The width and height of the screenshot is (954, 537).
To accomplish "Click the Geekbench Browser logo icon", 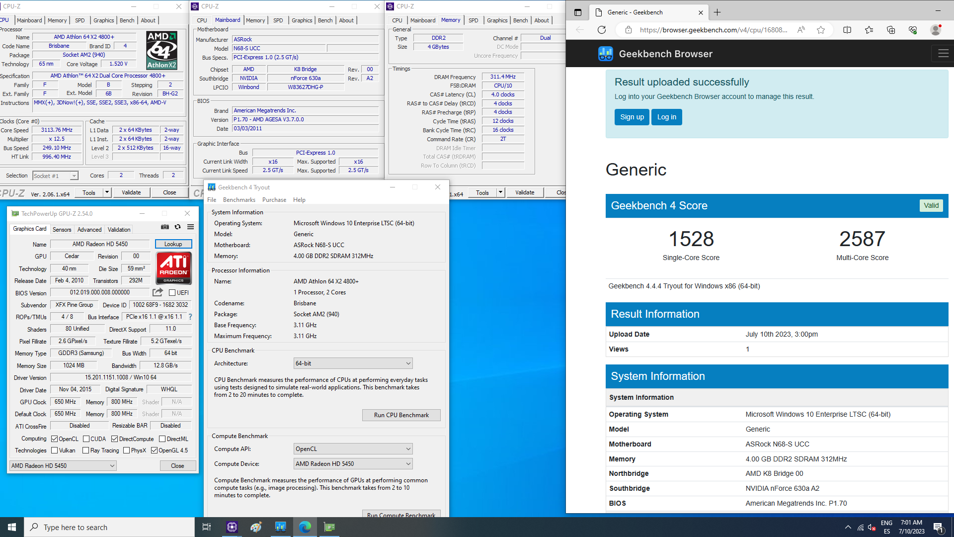I will pyautogui.click(x=605, y=54).
